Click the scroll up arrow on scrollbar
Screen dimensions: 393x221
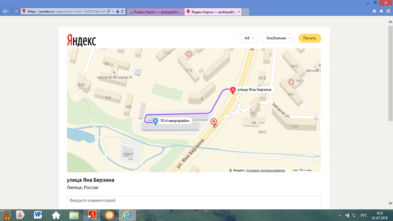click(x=391, y=21)
